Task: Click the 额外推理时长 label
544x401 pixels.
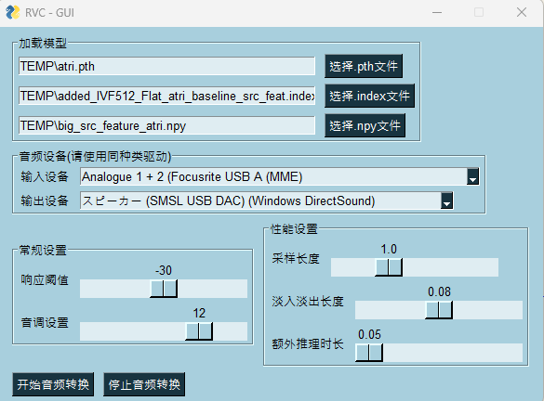Action: [308, 344]
